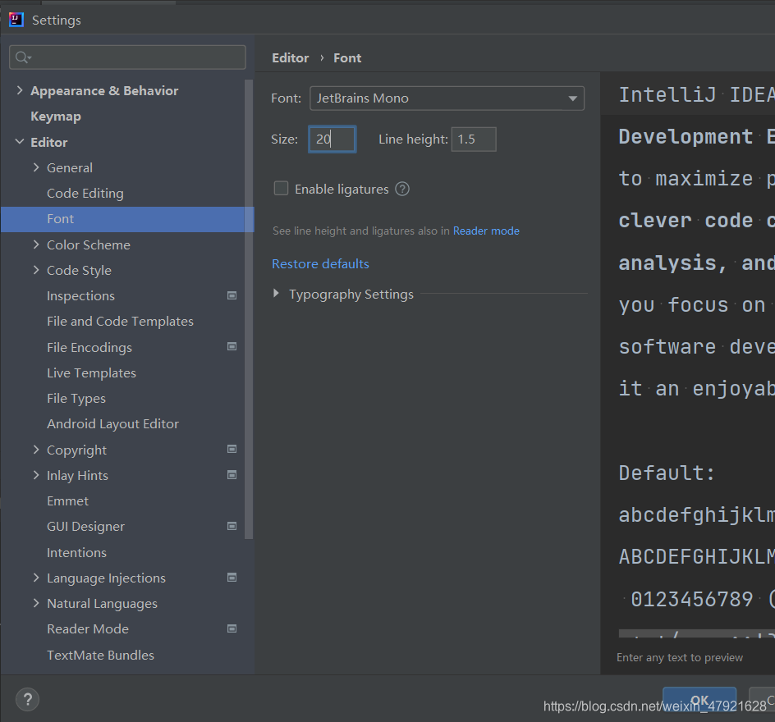Click into the Line height field
The height and width of the screenshot is (722, 775).
474,139
